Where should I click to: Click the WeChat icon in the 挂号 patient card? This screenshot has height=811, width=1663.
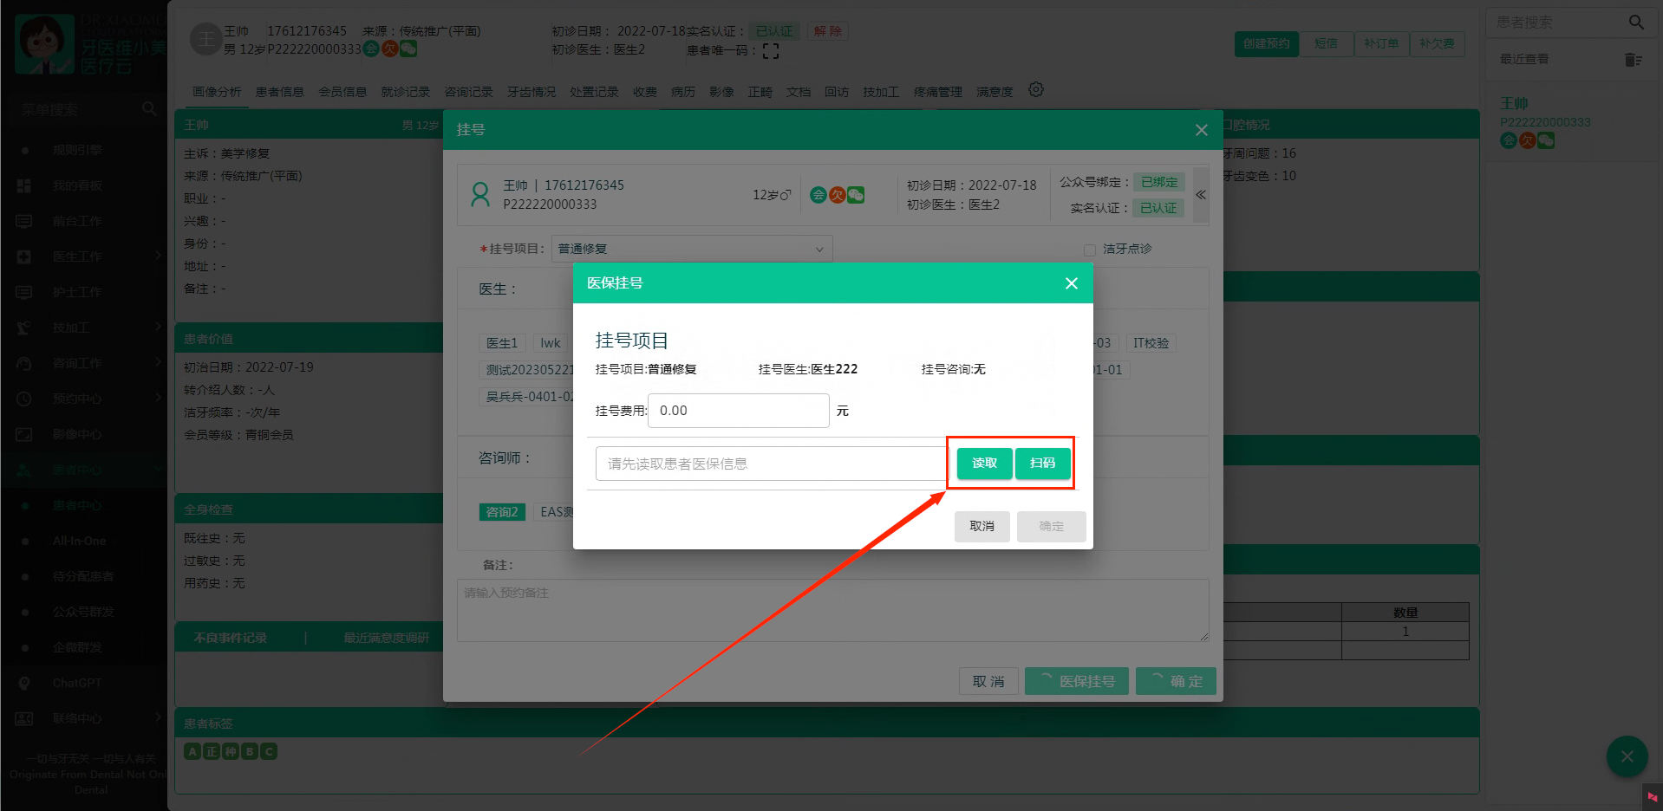pos(856,195)
